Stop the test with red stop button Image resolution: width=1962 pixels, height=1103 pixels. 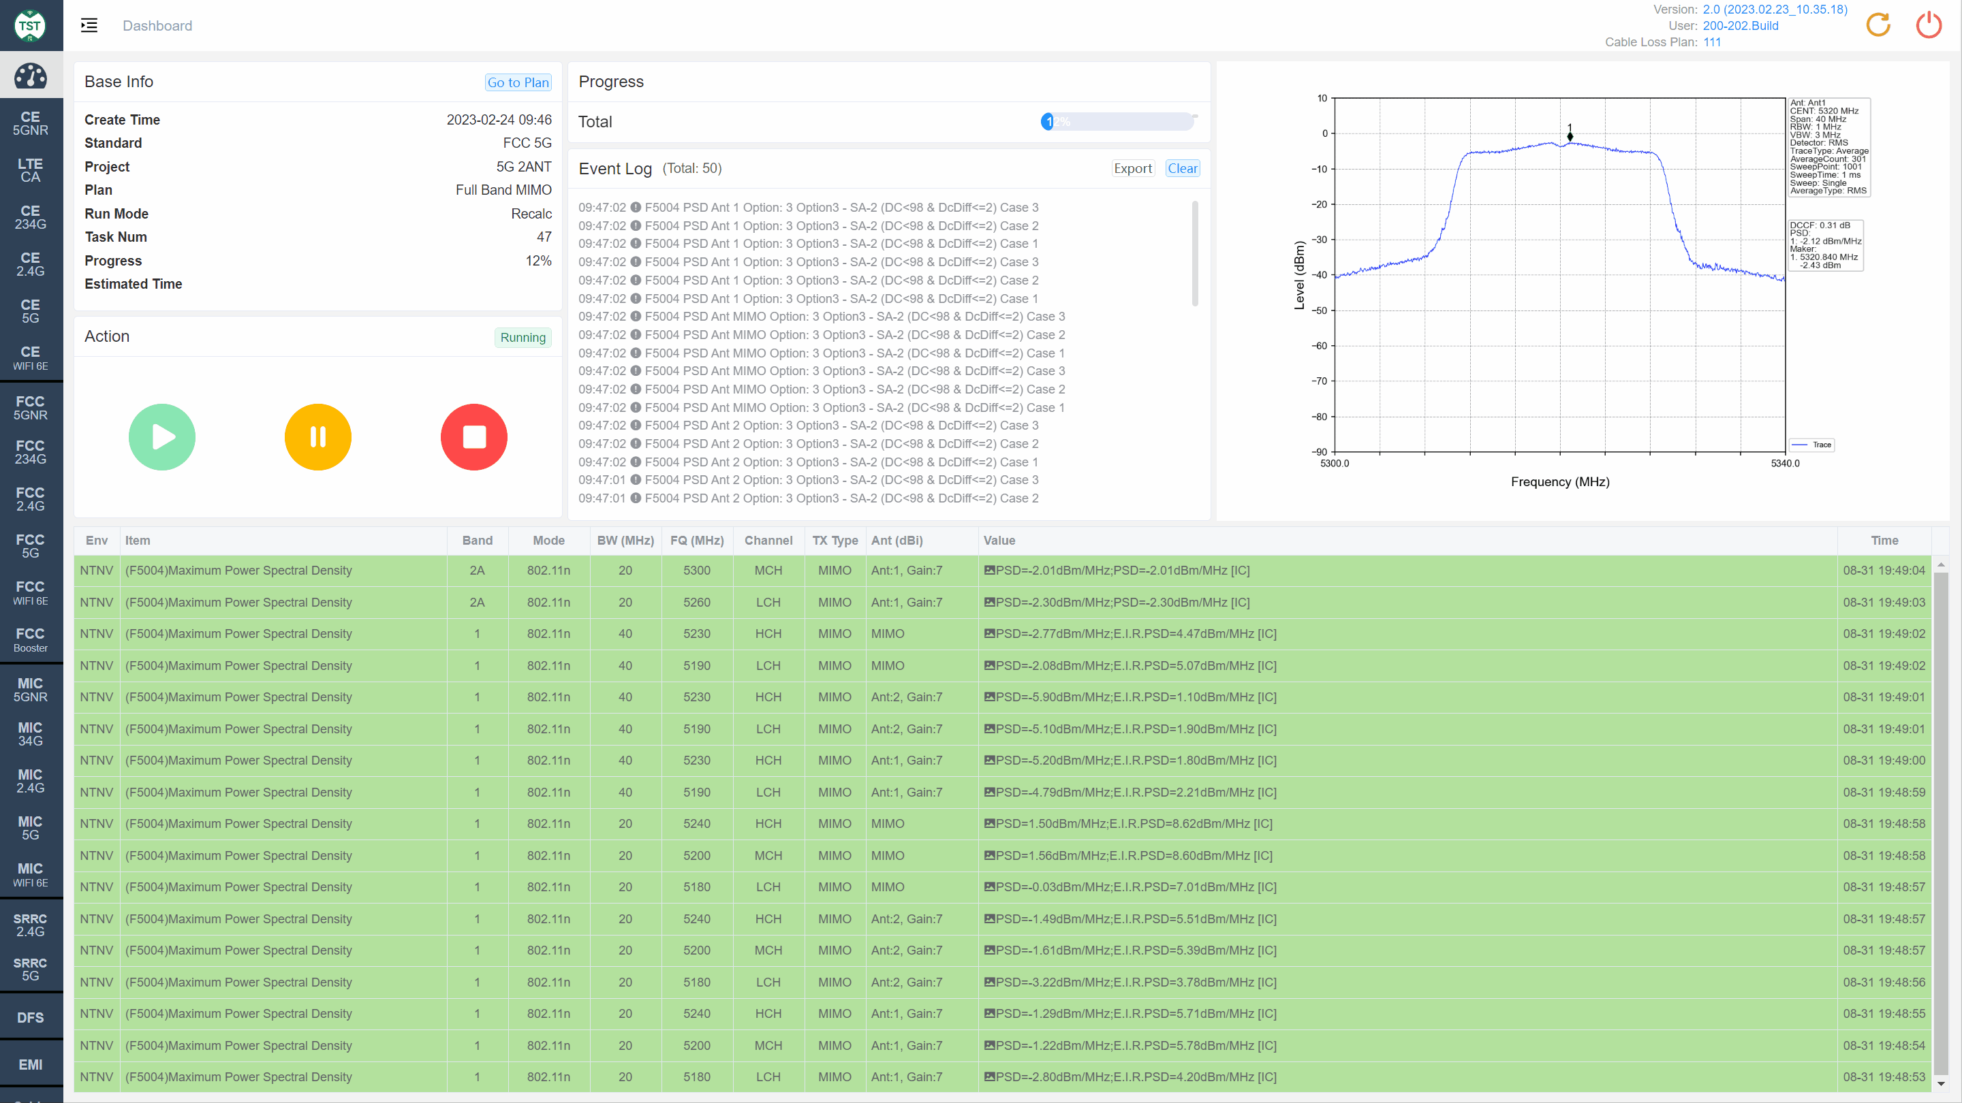(x=473, y=437)
